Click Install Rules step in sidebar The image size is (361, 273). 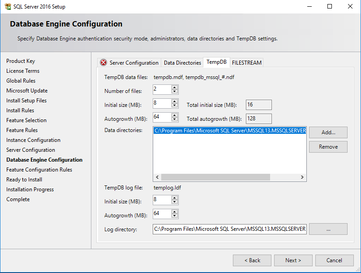coord(20,110)
